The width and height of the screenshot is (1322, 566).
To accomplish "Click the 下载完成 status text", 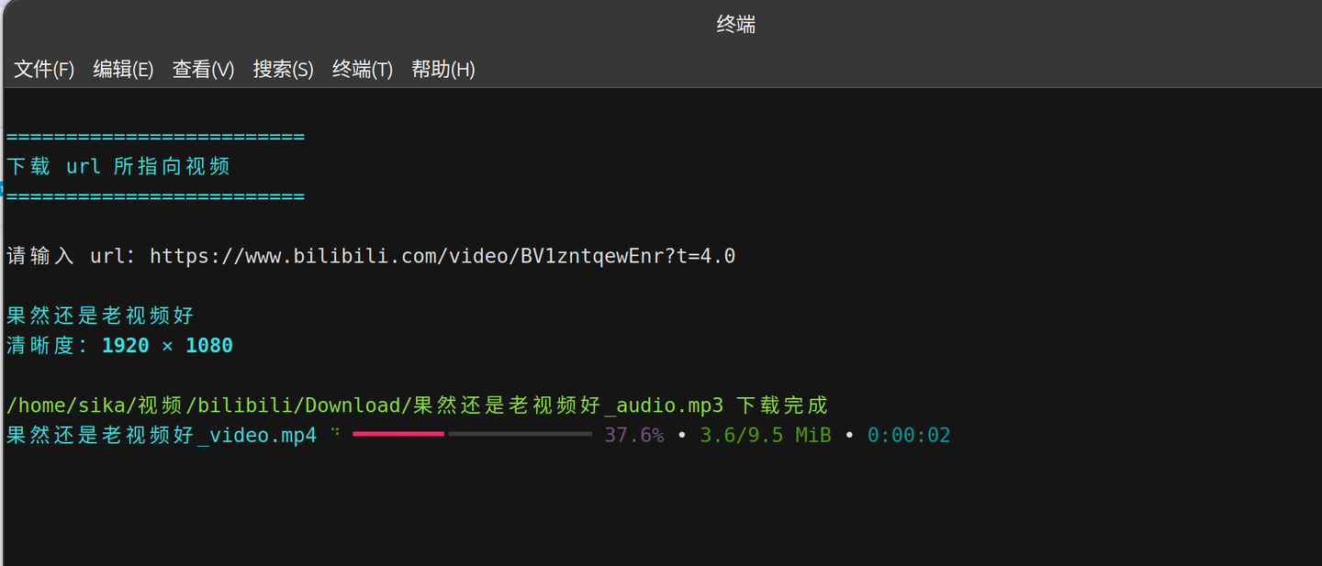I will (x=782, y=405).
